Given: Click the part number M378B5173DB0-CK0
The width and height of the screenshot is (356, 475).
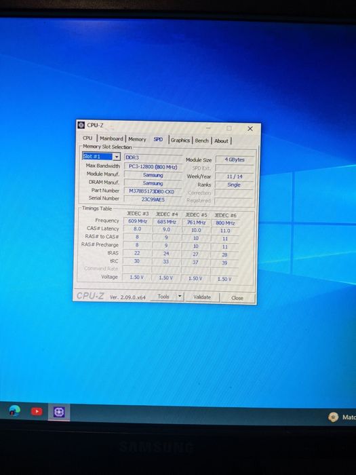Looking at the screenshot, I should pos(153,191).
